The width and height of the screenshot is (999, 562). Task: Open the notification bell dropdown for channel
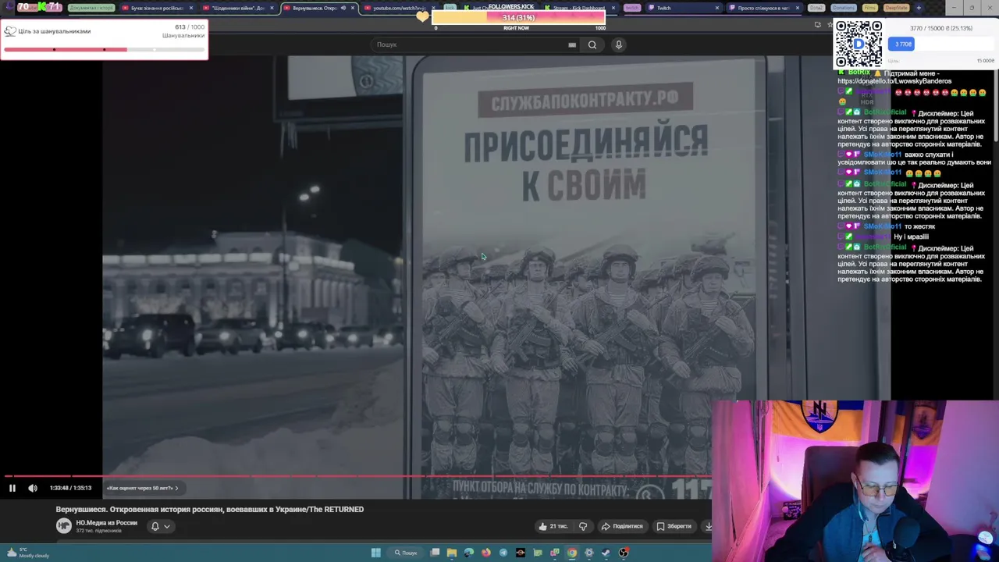[159, 526]
